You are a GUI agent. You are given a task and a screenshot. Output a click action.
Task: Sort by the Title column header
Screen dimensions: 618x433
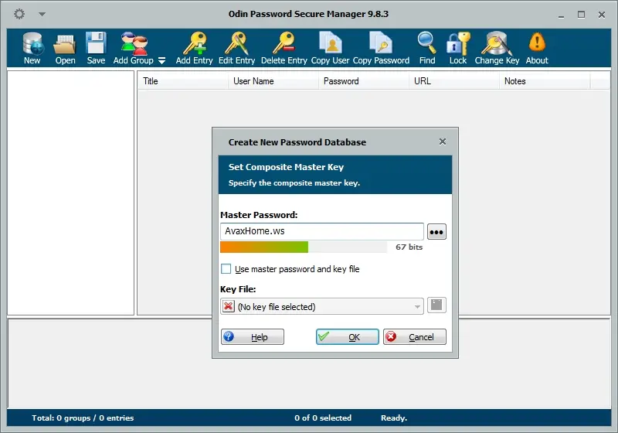[x=182, y=81]
